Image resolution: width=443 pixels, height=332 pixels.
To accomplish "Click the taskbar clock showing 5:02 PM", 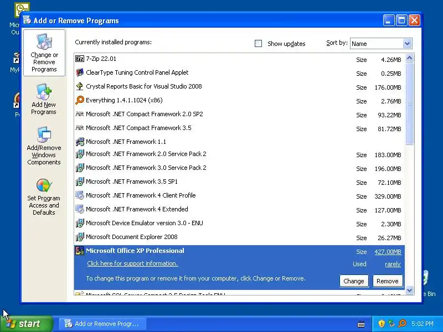I will tap(423, 324).
